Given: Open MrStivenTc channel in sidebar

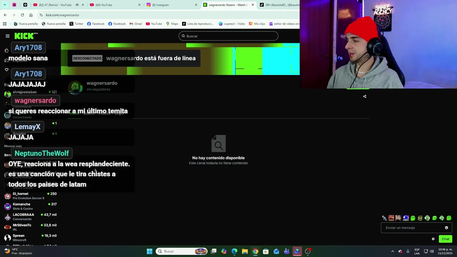Looking at the screenshot, I should click(30, 227).
